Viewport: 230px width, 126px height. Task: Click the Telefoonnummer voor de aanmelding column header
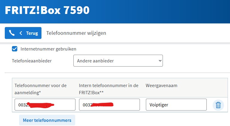[x=41, y=89]
